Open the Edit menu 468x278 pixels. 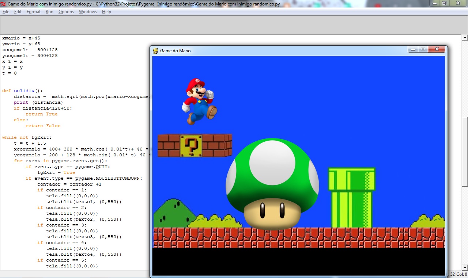coord(18,12)
